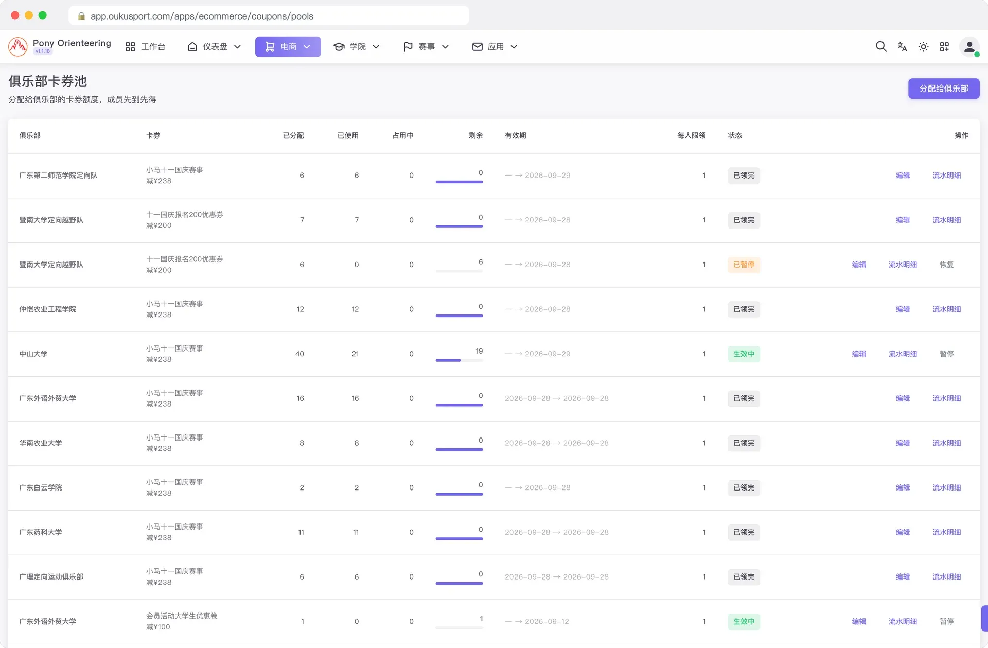The height and width of the screenshot is (648, 988).
Task: Click the Pony Orienteering logo
Action: [x=18, y=47]
